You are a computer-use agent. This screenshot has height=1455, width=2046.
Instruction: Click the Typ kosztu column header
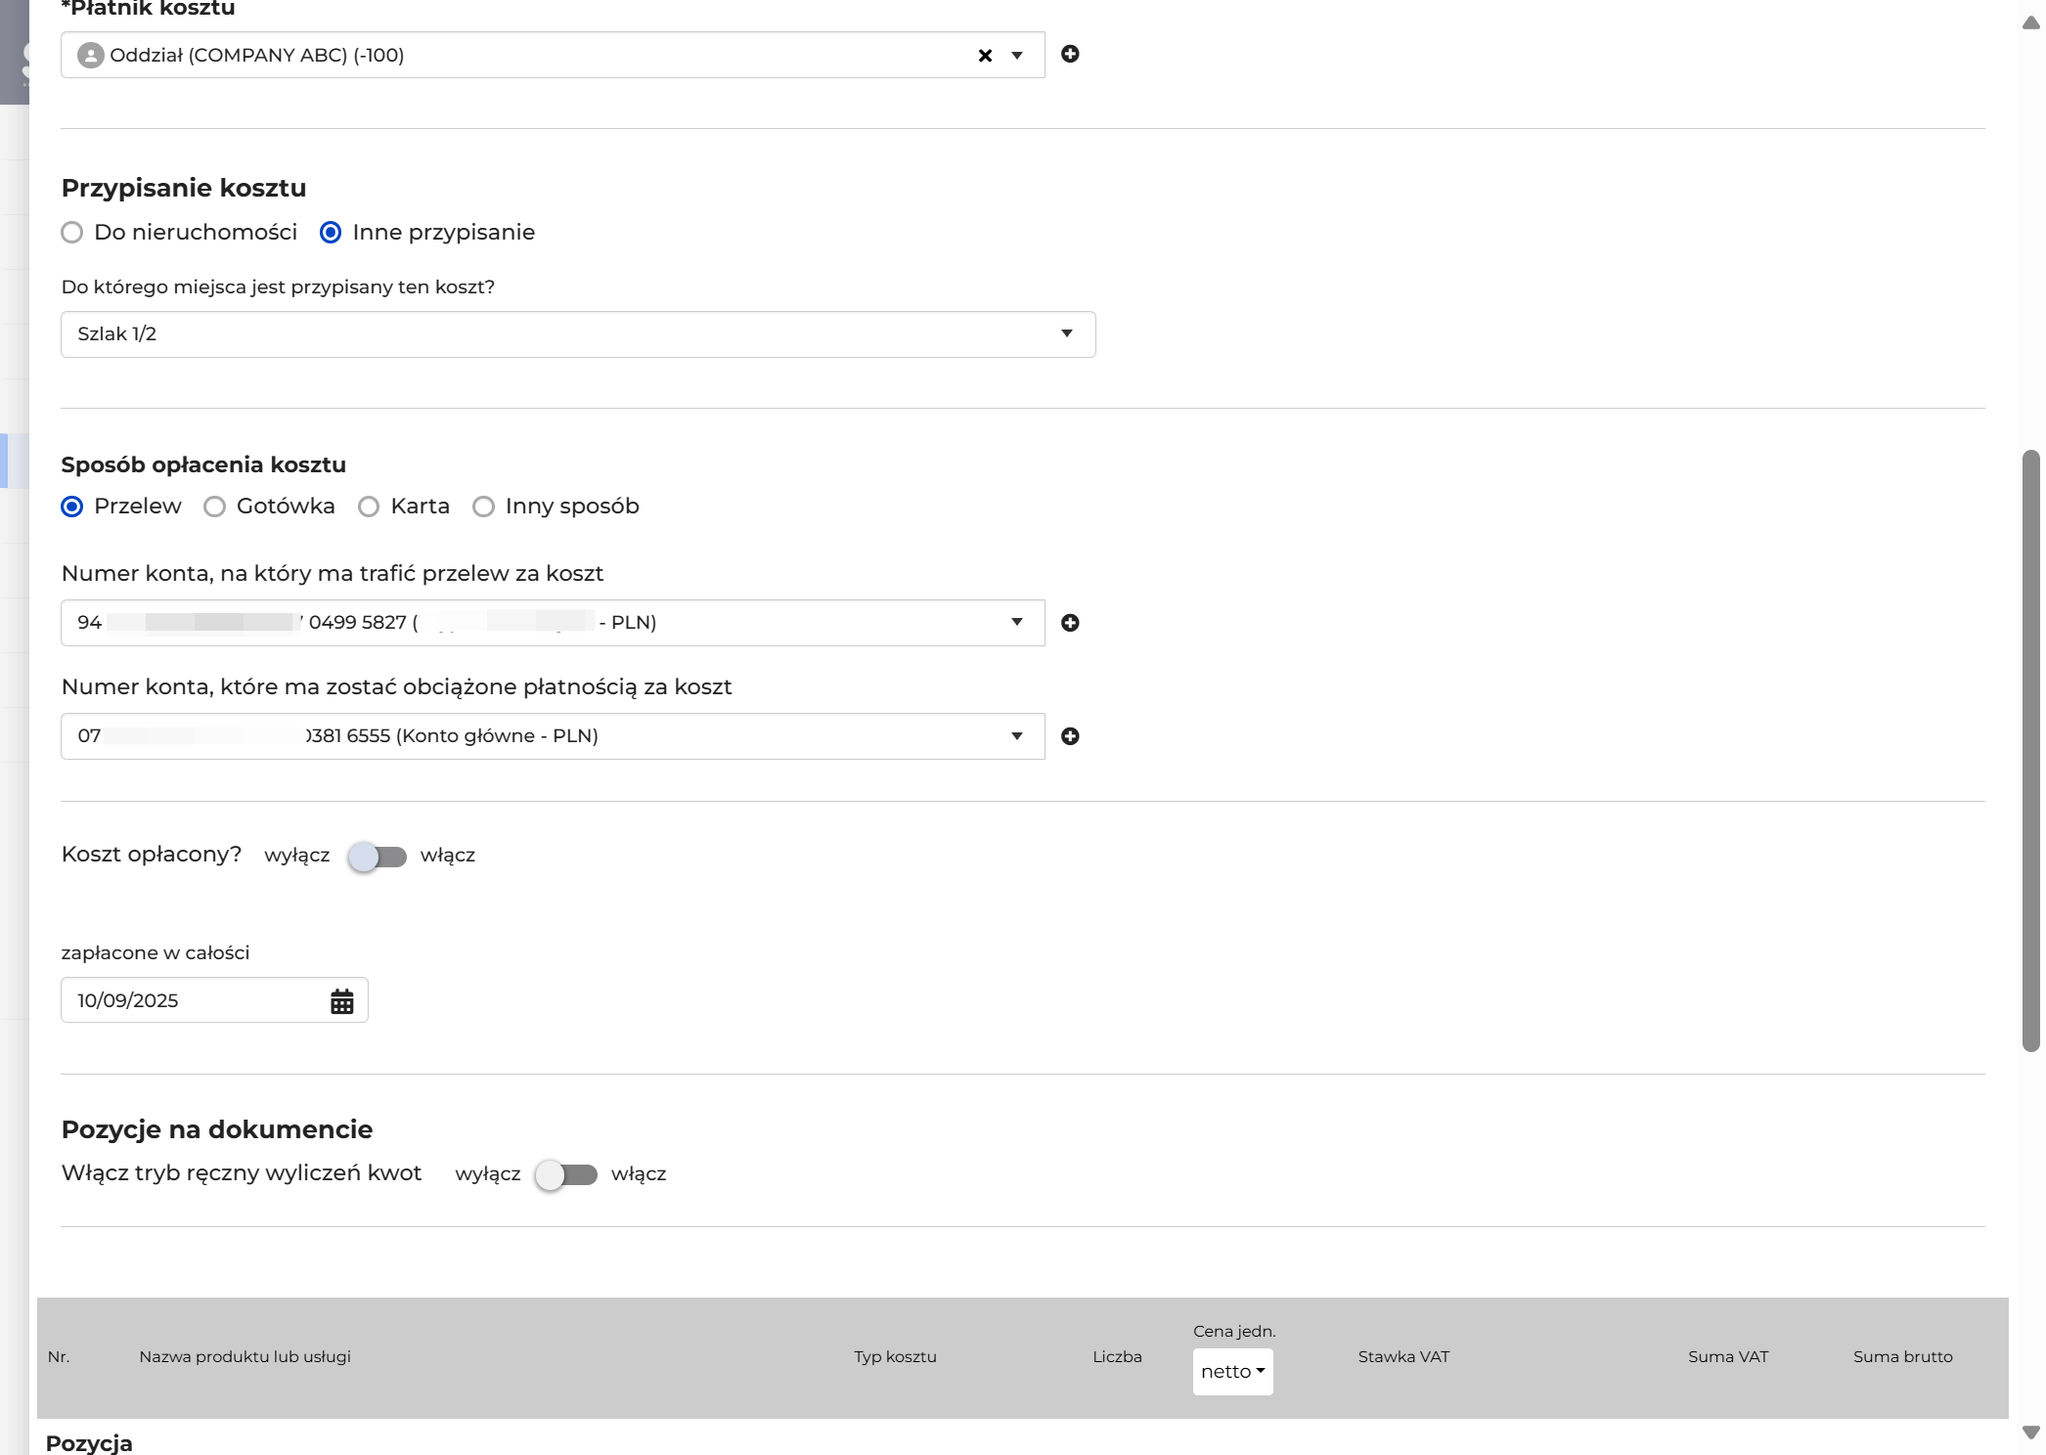pos(895,1357)
